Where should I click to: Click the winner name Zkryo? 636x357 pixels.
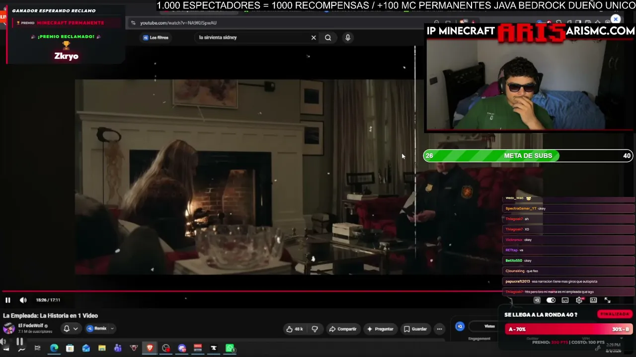(x=66, y=56)
